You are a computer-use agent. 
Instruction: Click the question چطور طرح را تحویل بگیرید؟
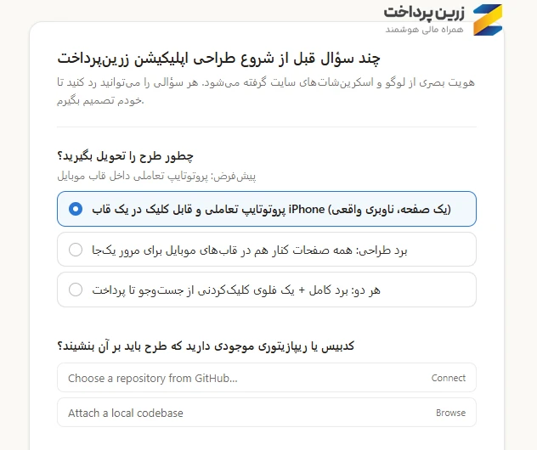[126, 156]
